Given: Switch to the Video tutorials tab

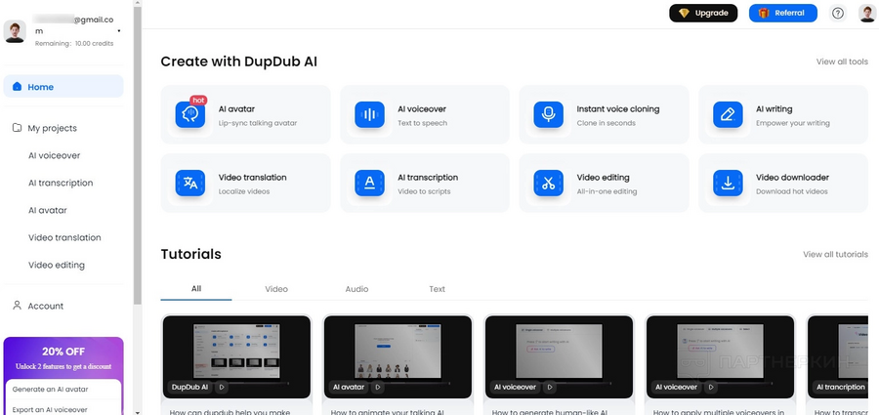Looking at the screenshot, I should tap(276, 289).
